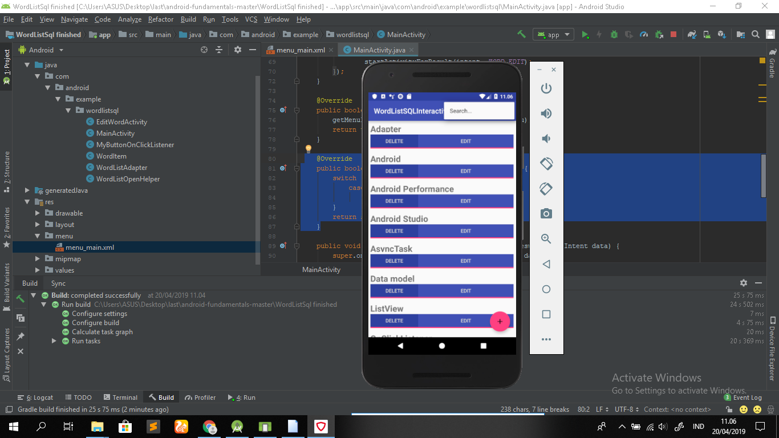
Task: Expand the layout folder
Action: 38,225
